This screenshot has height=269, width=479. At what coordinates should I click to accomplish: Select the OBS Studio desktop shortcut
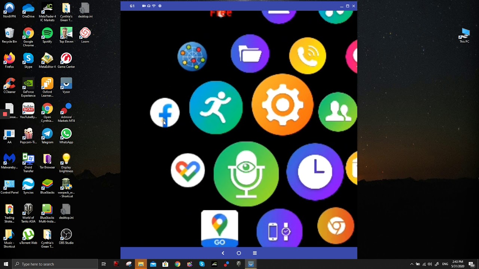(x=66, y=237)
